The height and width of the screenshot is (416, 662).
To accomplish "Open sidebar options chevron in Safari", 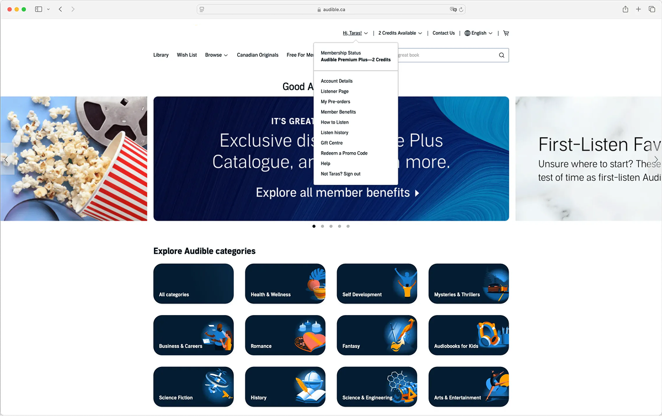I will [49, 9].
